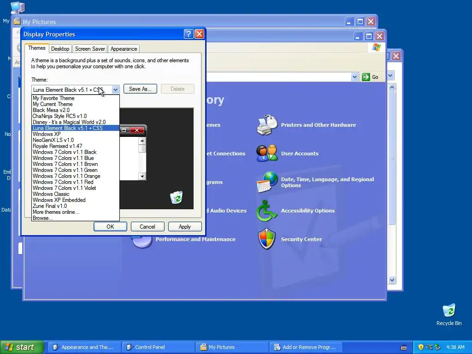This screenshot has width=472, height=354.
Task: Choose Windows 7 Colors v1.1 Violet
Action: click(76, 188)
